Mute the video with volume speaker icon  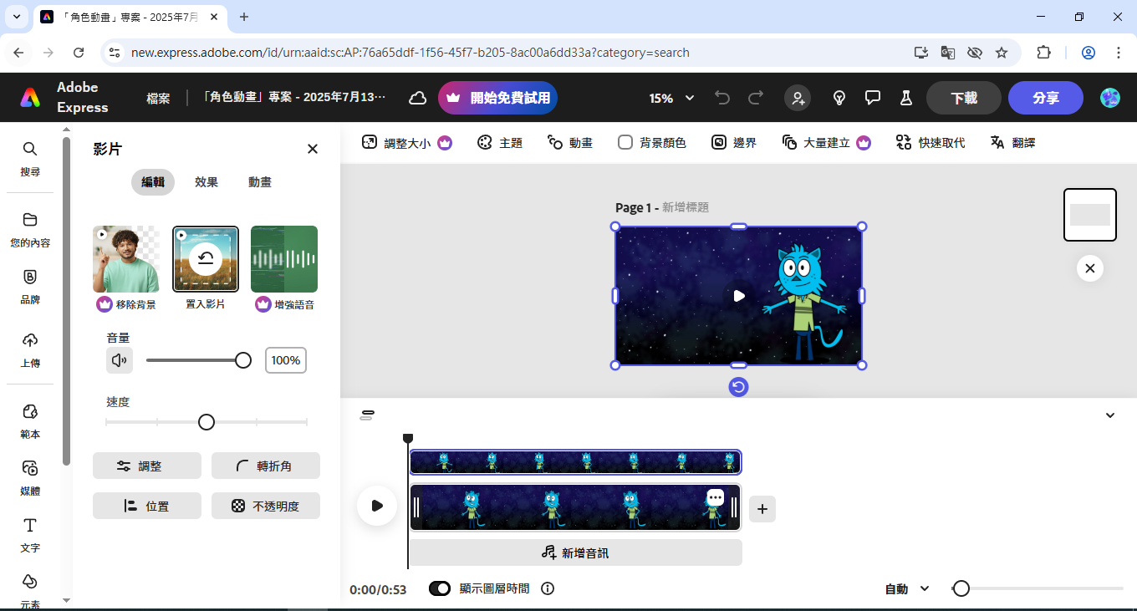tap(120, 360)
